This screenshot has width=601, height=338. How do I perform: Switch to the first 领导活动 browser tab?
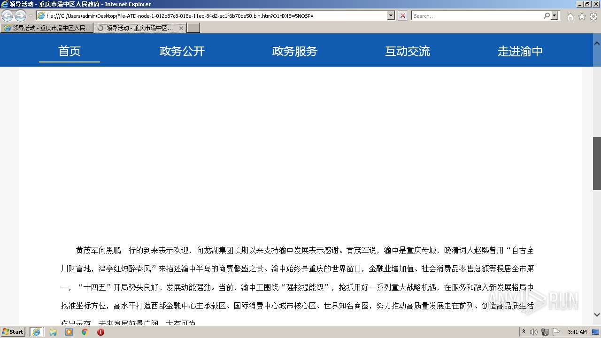(x=47, y=28)
